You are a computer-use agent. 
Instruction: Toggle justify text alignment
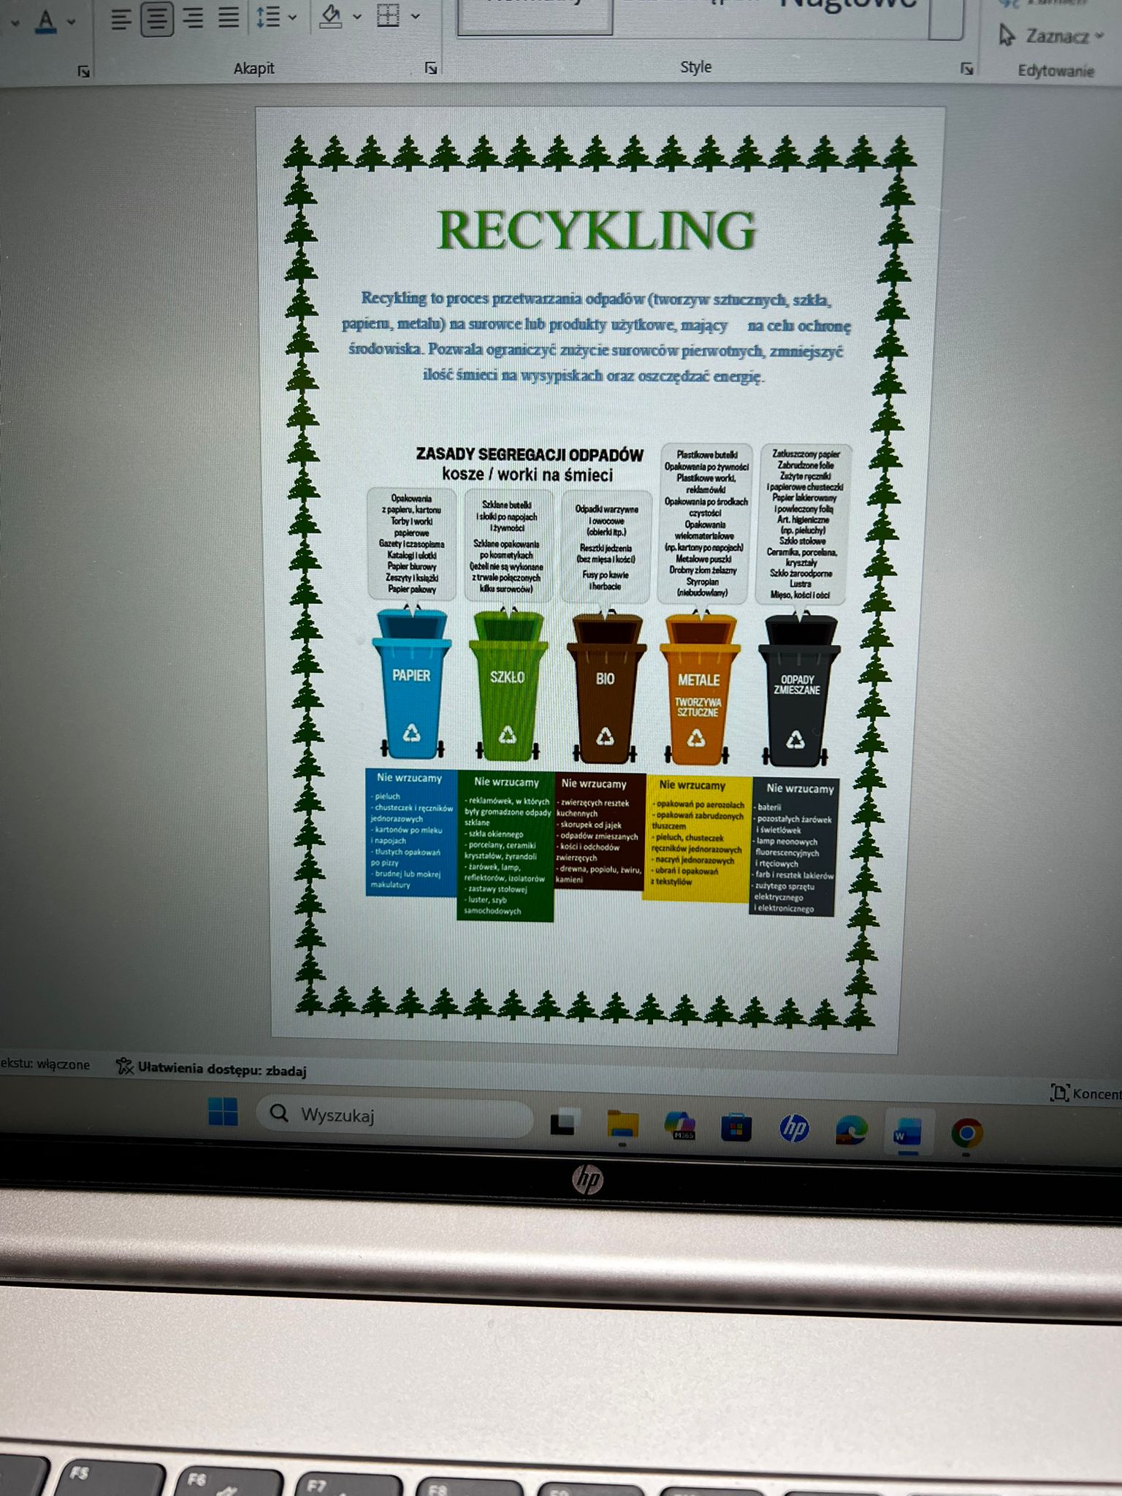[229, 18]
